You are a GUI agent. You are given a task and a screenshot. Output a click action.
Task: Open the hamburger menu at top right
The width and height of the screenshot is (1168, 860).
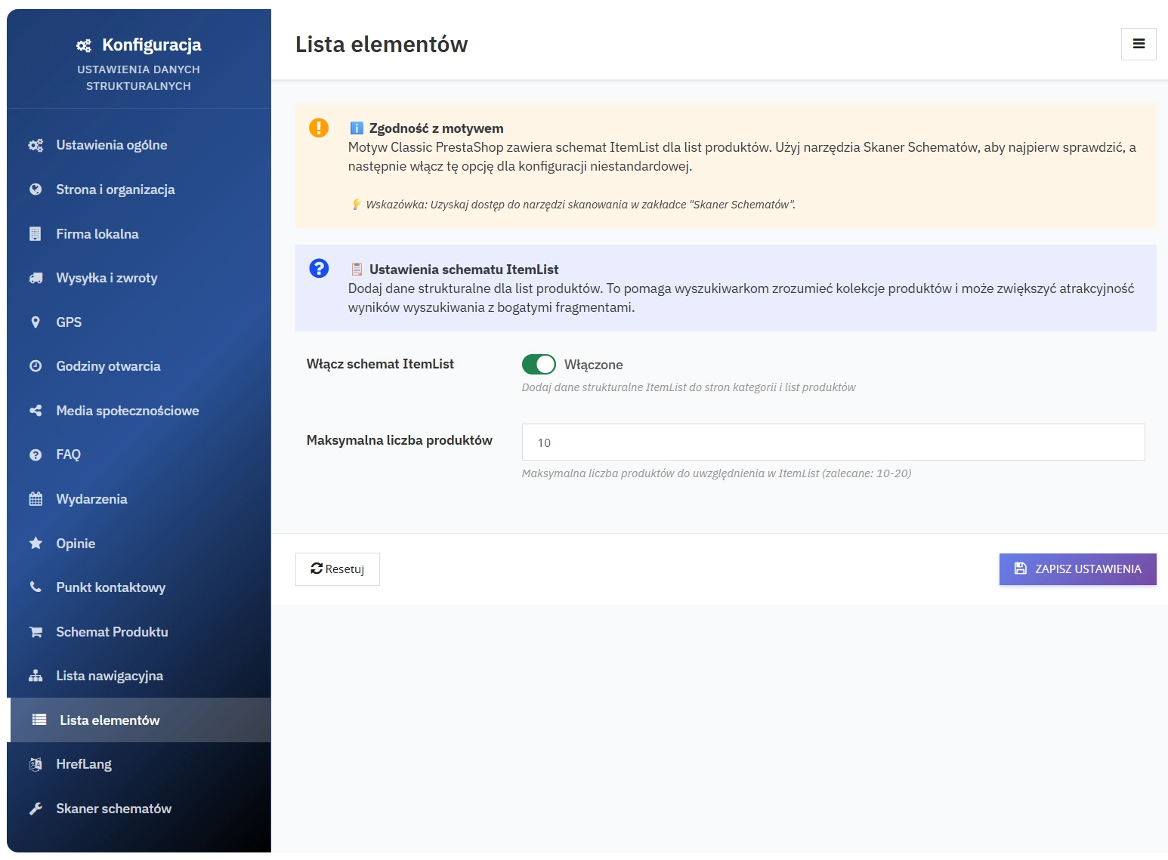1139,44
